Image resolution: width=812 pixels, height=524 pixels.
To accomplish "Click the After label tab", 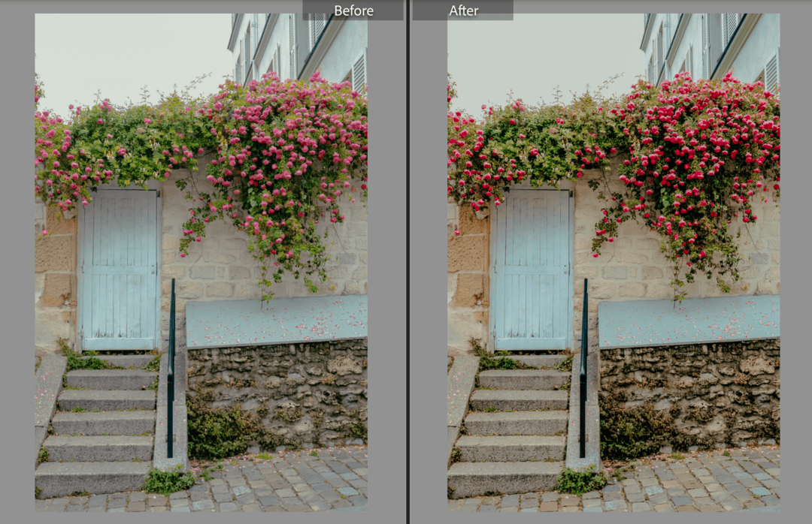I will (x=463, y=11).
